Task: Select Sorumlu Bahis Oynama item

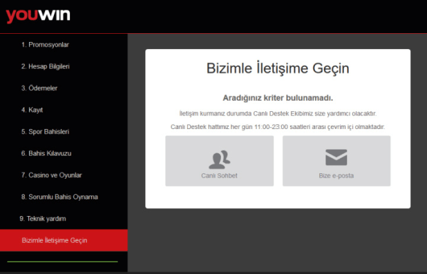Action: pyautogui.click(x=59, y=197)
